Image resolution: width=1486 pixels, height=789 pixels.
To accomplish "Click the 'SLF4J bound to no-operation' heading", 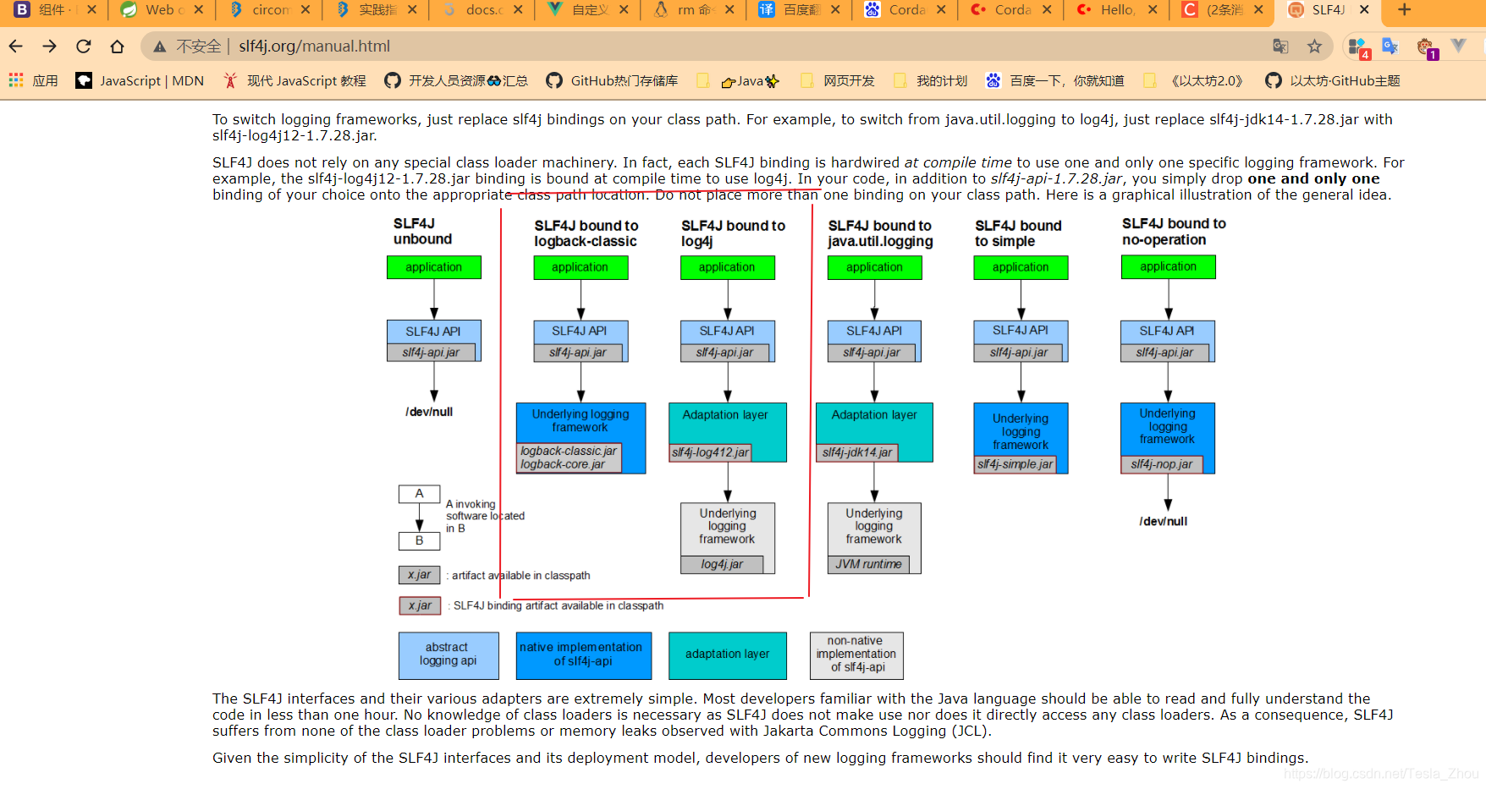I will [1174, 232].
